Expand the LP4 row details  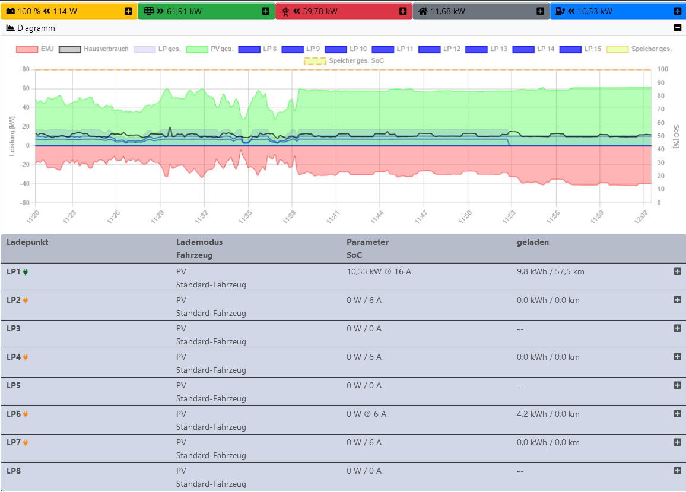pyautogui.click(x=677, y=357)
